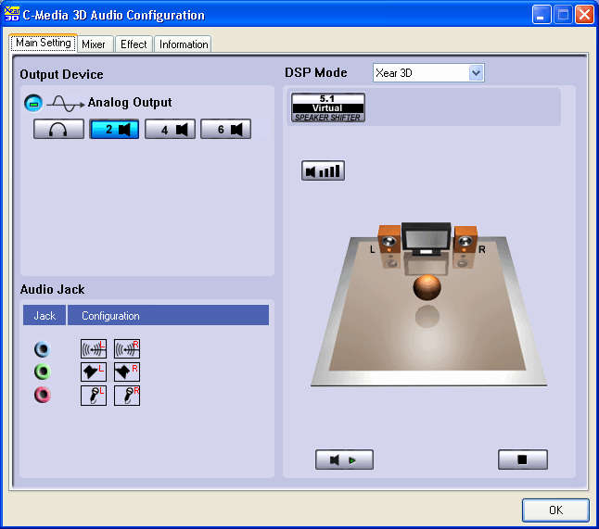Close the C-Media 3D Audio window
This screenshot has height=529, width=599.
[x=584, y=15]
